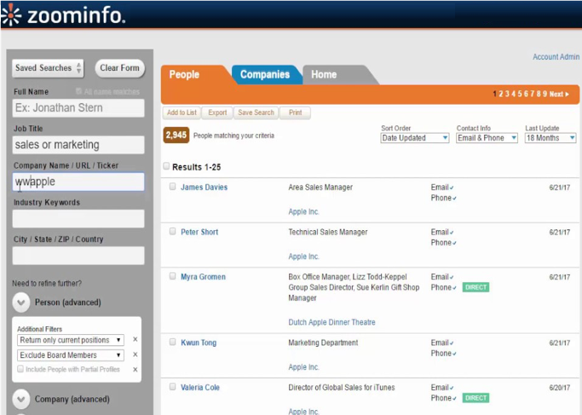Screen dimensions: 582x415
Task: Check the box for Valeria Cole
Action: (x=173, y=387)
